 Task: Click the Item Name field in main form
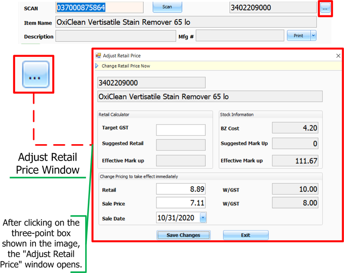point(186,22)
